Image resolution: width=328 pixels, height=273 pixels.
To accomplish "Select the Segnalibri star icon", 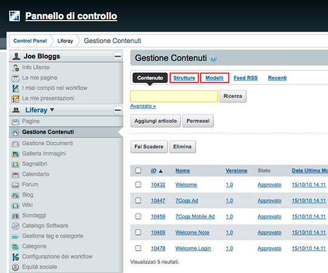I will (x=15, y=164).
